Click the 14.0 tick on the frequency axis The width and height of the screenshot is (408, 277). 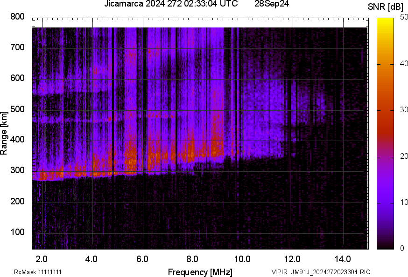coord(343,258)
